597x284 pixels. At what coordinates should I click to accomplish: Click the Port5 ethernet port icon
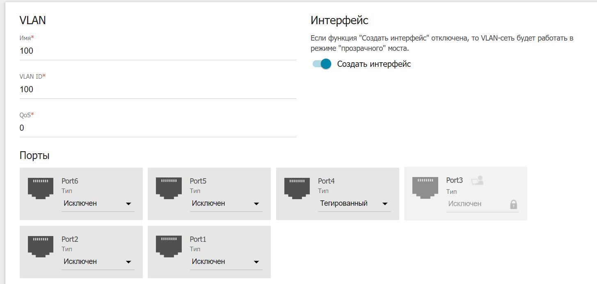point(169,188)
